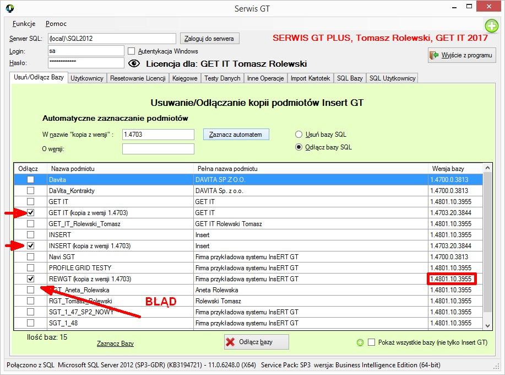Viewport: 505px width, 375px height.
Task: Open the Testy Danych tab
Action: [222, 78]
